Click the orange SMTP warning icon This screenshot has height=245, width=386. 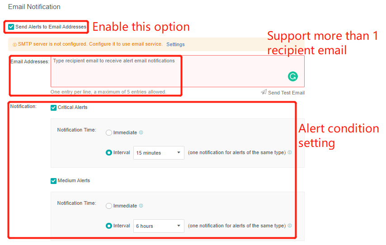point(14,45)
